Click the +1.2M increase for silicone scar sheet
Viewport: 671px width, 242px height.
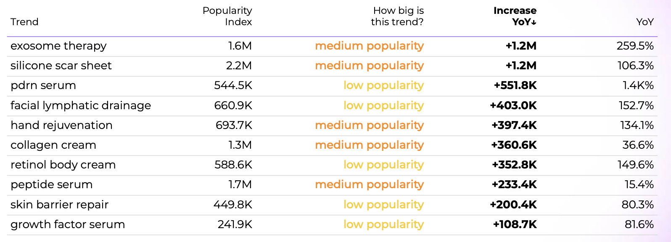click(x=521, y=66)
